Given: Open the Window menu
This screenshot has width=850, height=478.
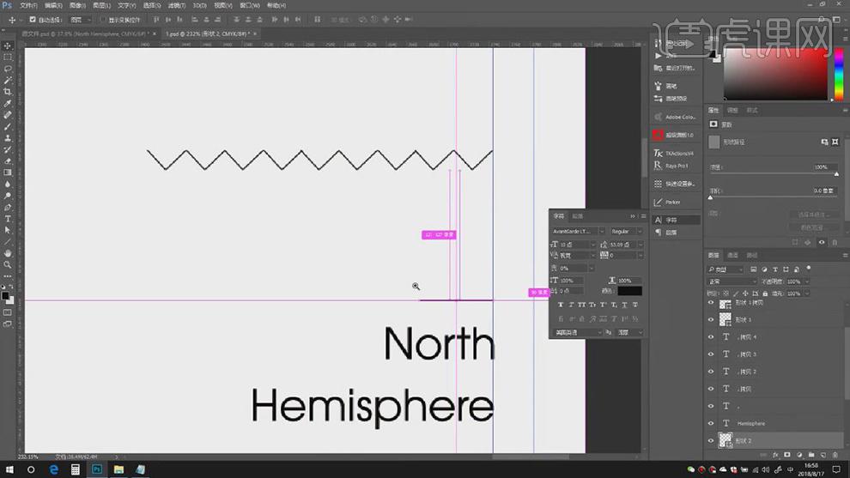Looking at the screenshot, I should (250, 5).
